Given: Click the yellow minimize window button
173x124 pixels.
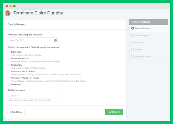Looking at the screenshot, I should (11, 6).
